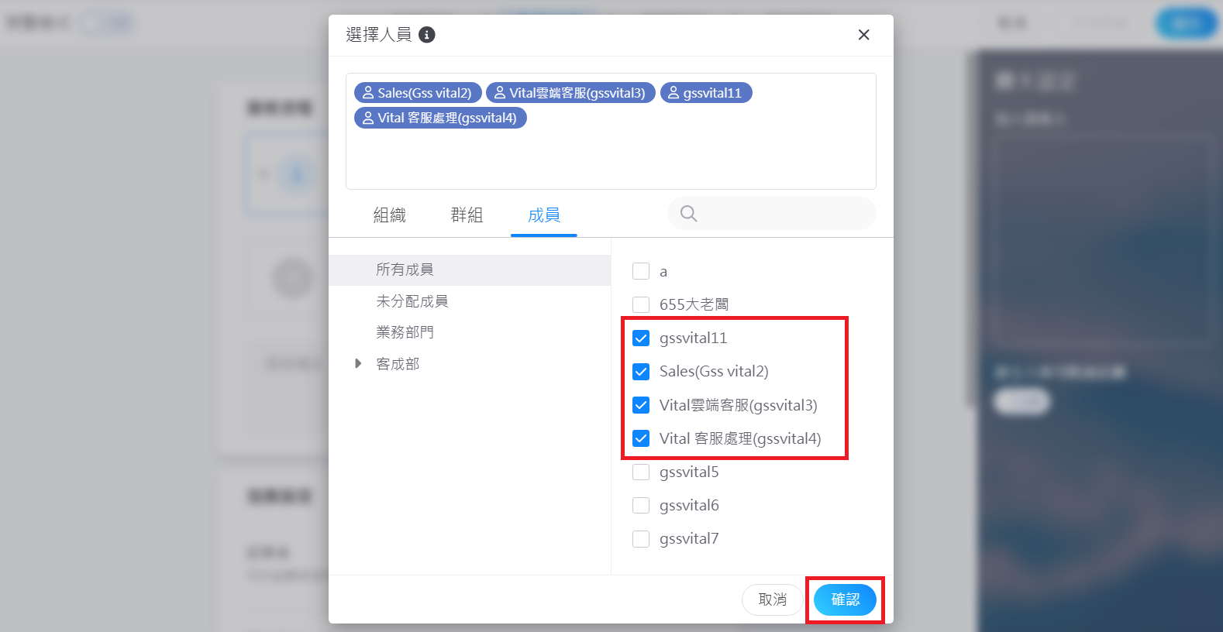This screenshot has height=632, width=1223.
Task: Click person icon on Vital雲端客服(gssvital3) tag
Action: (500, 93)
